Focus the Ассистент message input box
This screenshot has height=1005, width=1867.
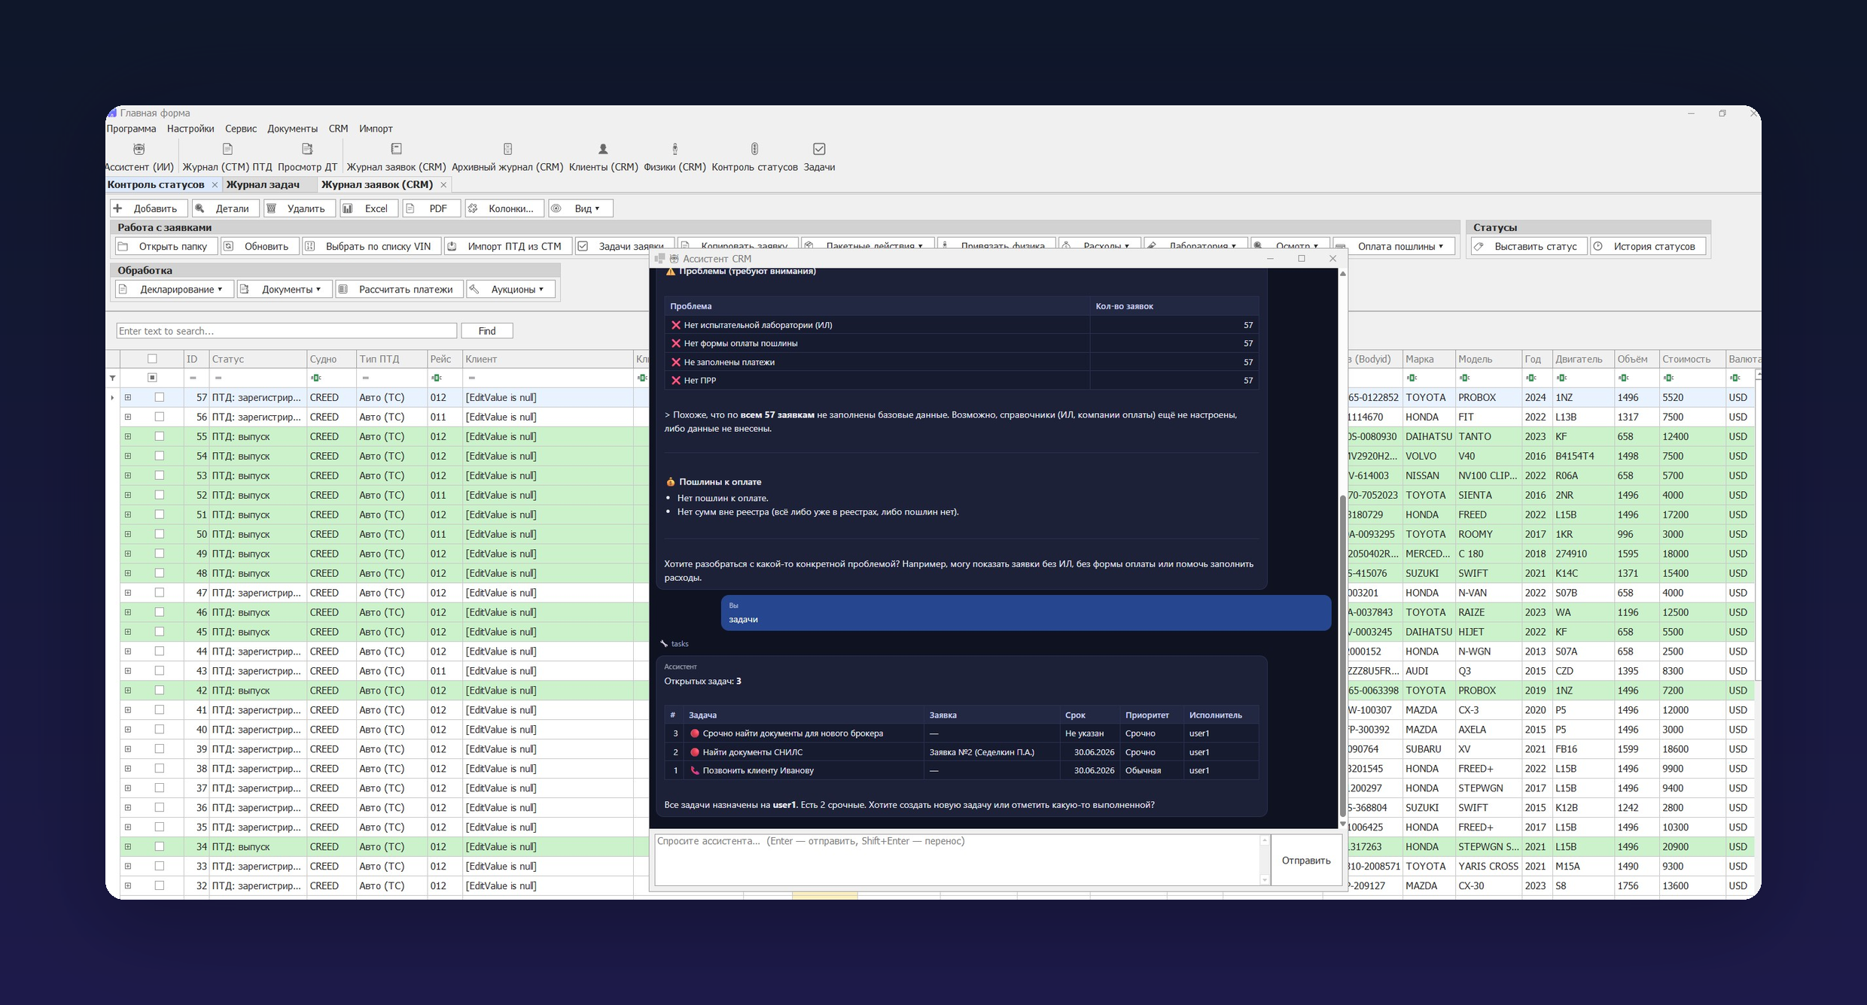958,860
